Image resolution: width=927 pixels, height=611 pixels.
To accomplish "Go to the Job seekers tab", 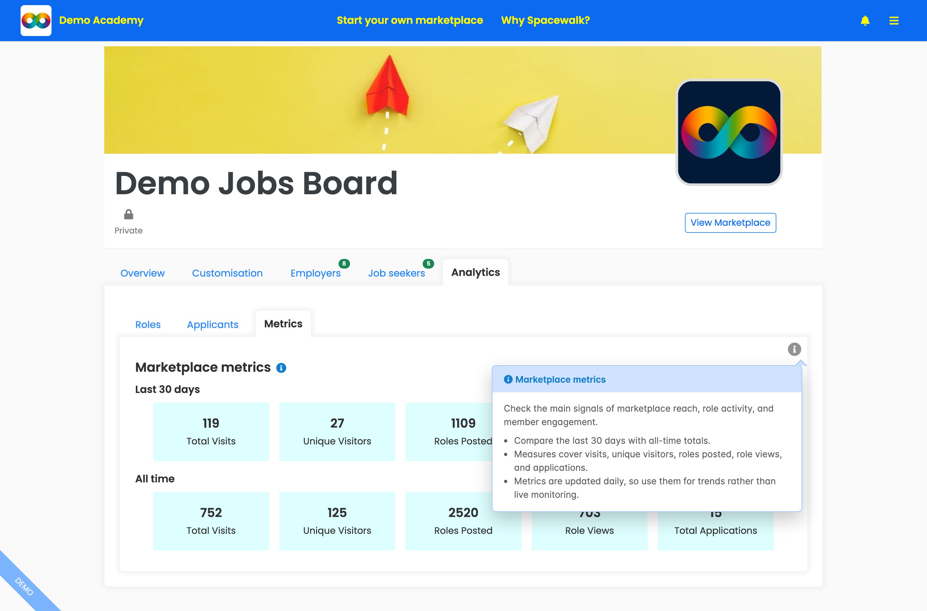I will pyautogui.click(x=397, y=273).
